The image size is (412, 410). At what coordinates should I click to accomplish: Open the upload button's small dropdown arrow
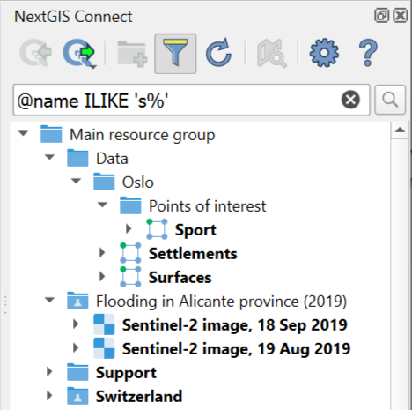93,67
